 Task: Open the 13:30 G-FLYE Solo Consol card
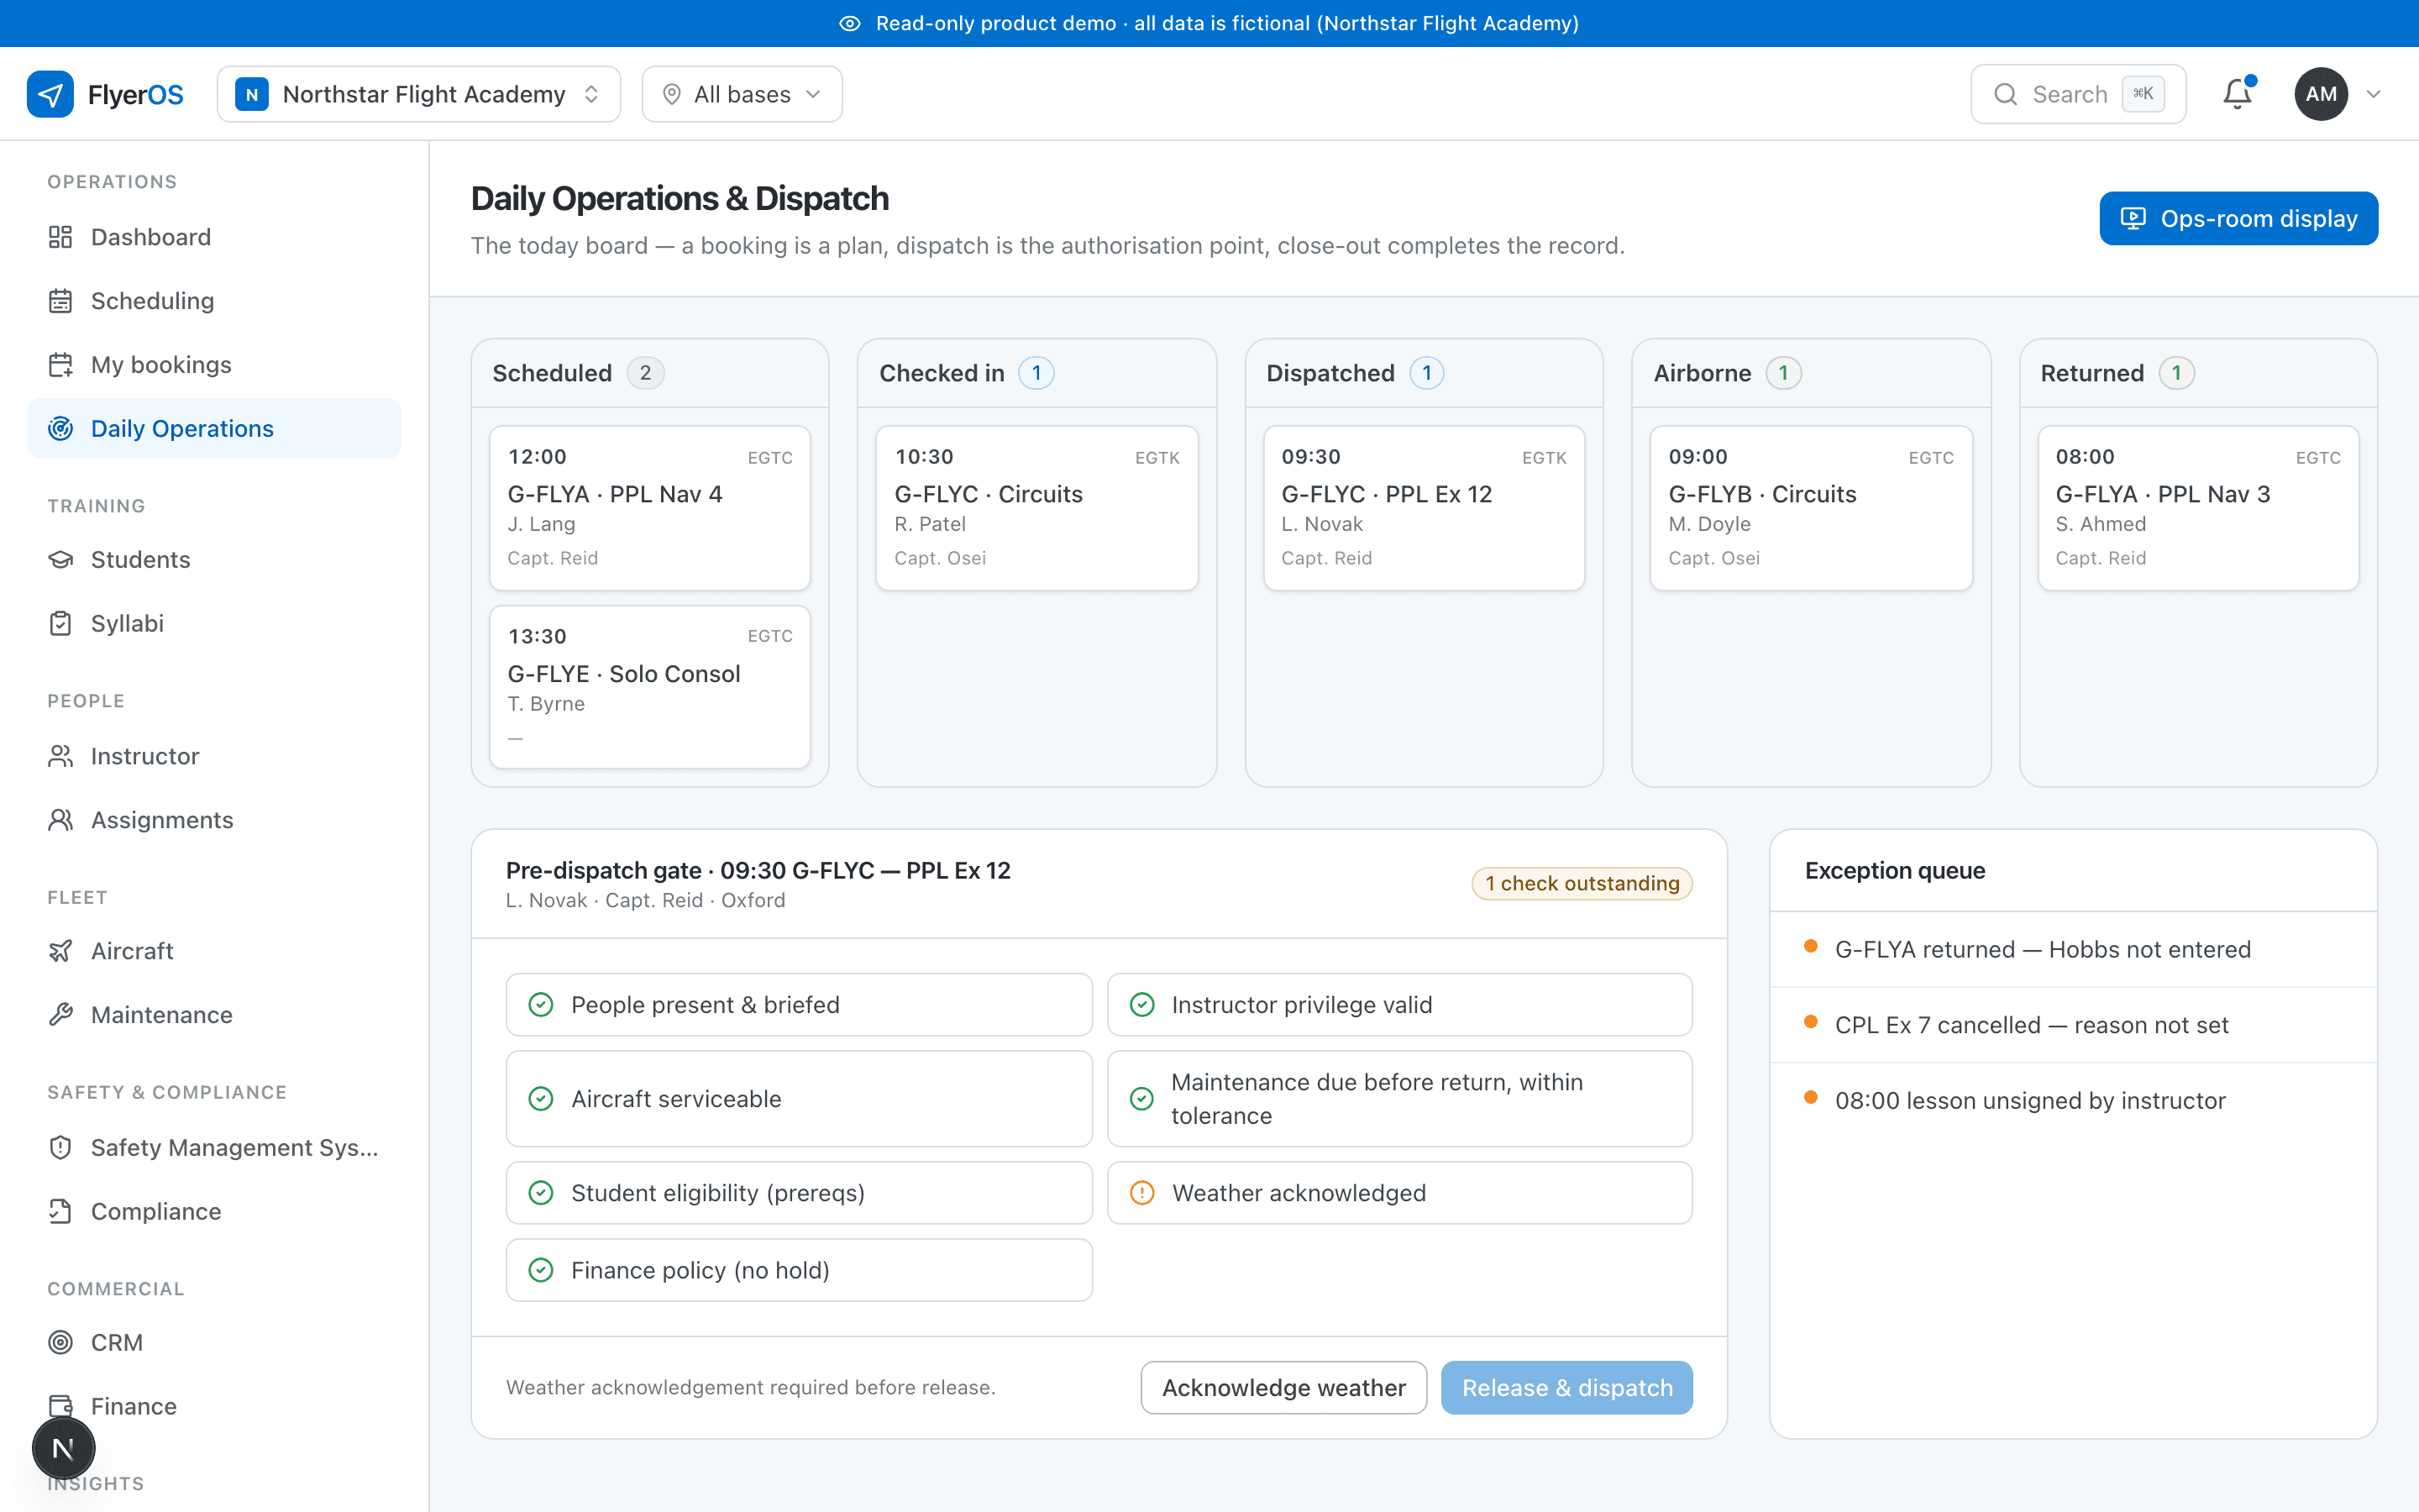click(650, 687)
